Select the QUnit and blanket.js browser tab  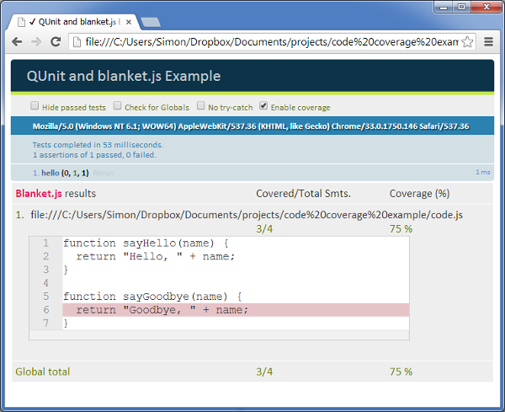point(74,22)
